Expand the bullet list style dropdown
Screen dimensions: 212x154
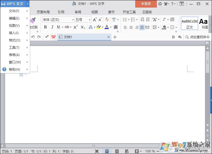tap(128, 19)
